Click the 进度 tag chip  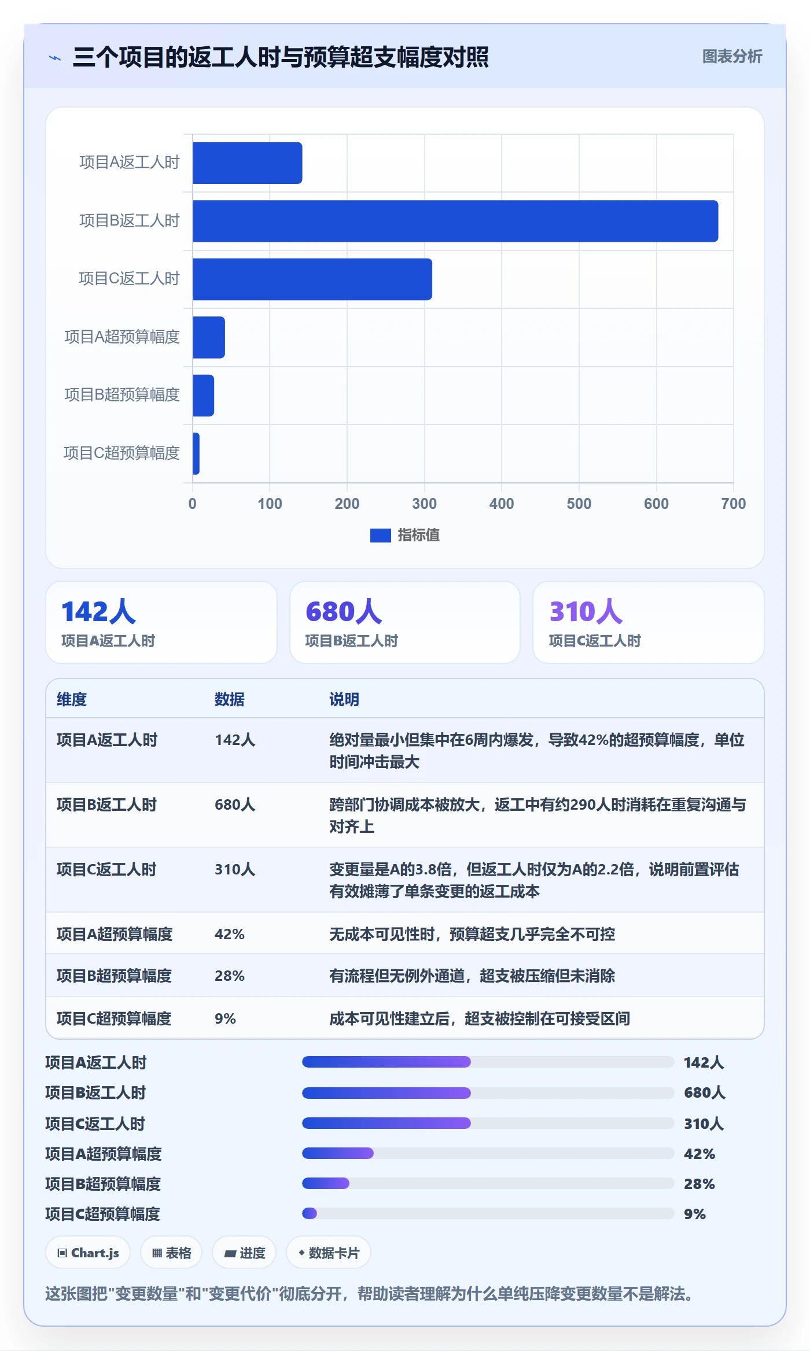tap(244, 1253)
